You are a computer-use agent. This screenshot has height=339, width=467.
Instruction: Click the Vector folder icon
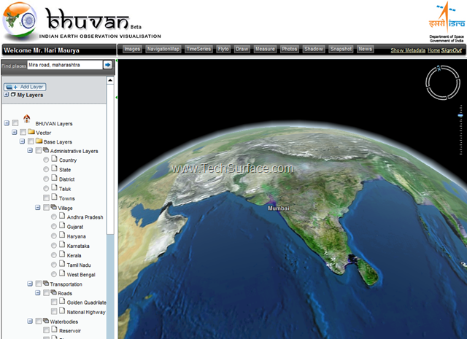[x=31, y=133]
